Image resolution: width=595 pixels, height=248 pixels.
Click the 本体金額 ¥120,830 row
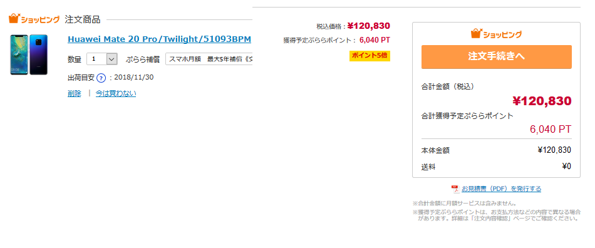pyautogui.click(x=496, y=150)
